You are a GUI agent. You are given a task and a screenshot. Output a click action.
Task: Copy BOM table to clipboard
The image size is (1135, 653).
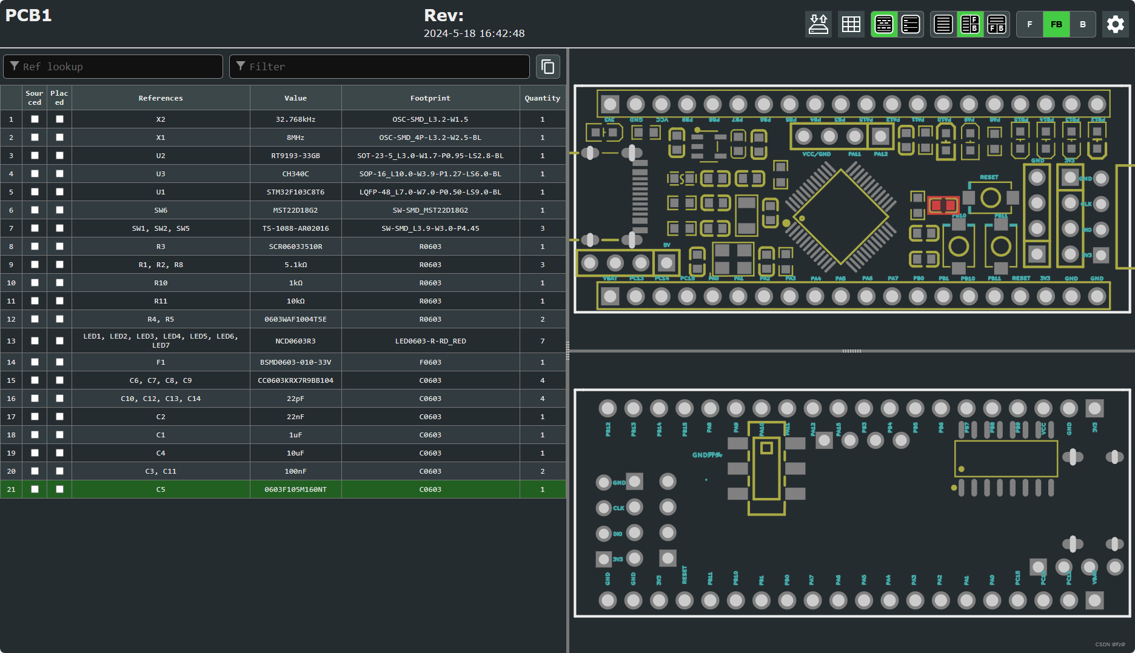[547, 67]
